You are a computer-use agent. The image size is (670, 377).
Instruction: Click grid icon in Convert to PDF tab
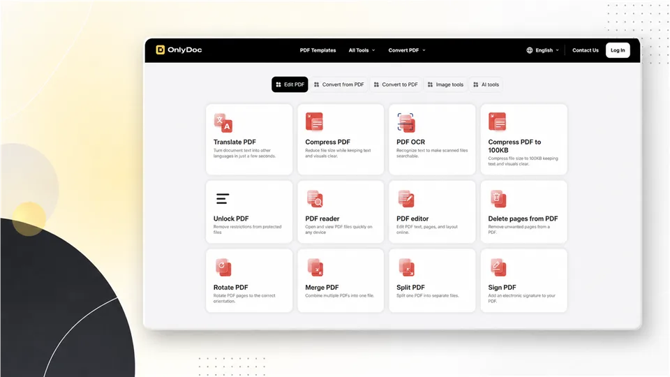[376, 84]
